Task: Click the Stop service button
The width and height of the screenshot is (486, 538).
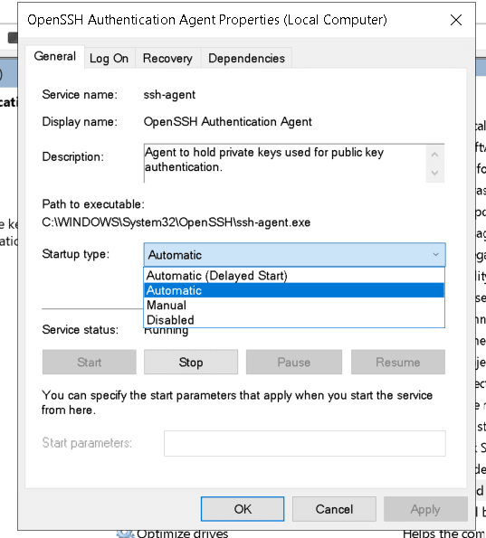Action: [191, 362]
